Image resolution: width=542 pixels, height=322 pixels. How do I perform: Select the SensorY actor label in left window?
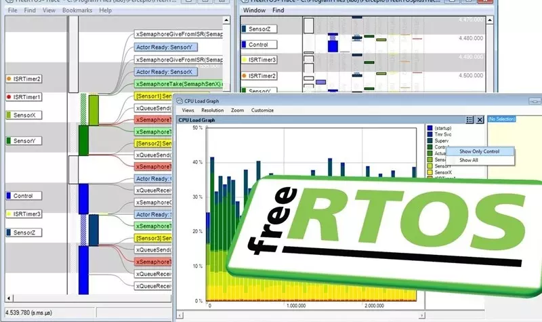coord(24,141)
